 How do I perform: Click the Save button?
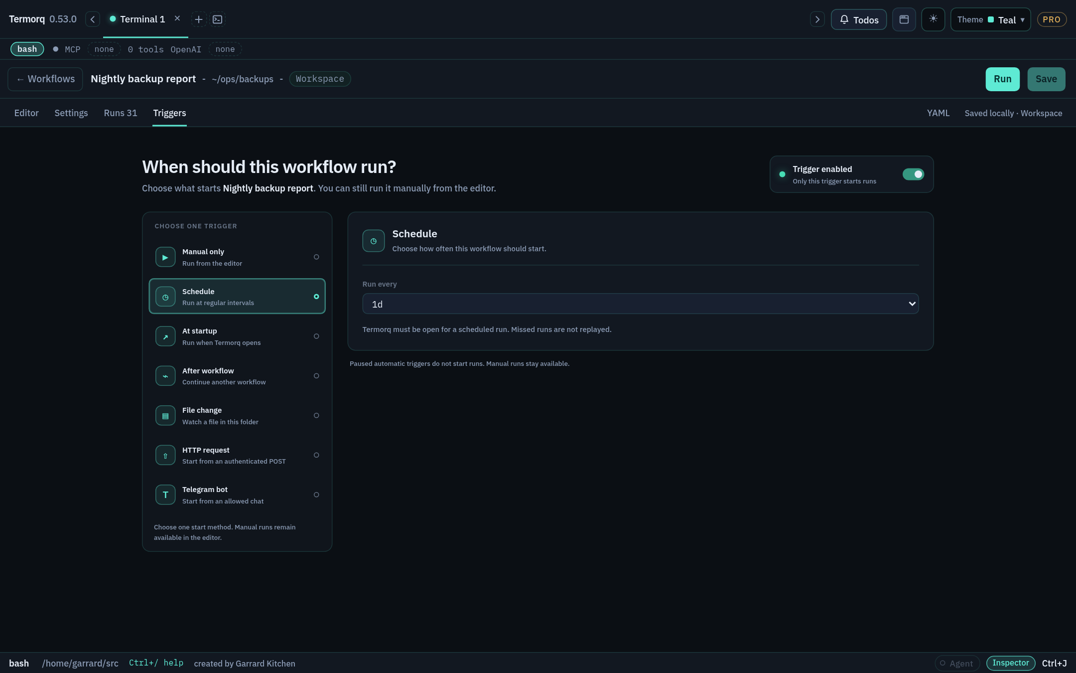[x=1046, y=79]
